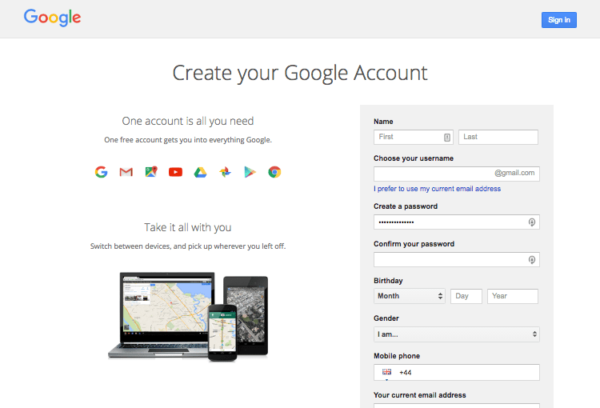Open the country flag selector for mobile phone
Viewport: 600px width, 408px height.
pos(387,373)
